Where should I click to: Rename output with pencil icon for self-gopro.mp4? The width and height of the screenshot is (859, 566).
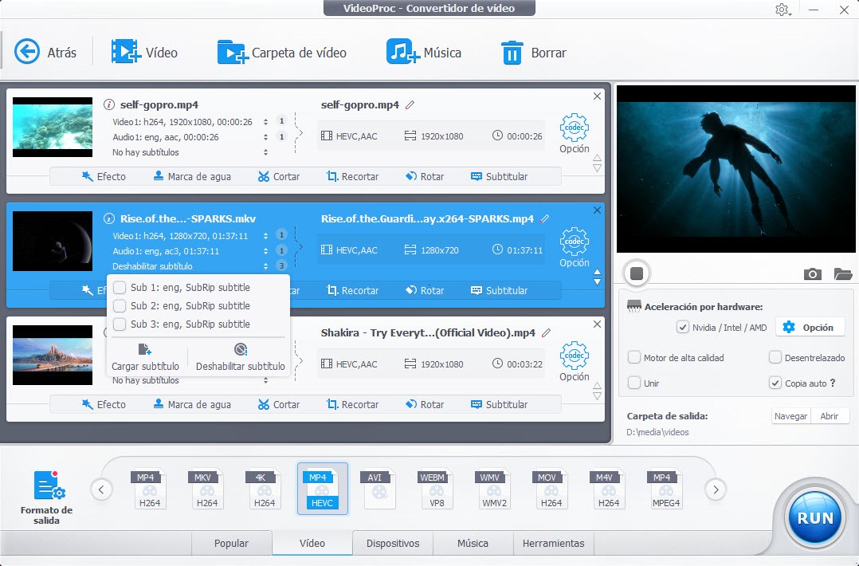(x=410, y=104)
